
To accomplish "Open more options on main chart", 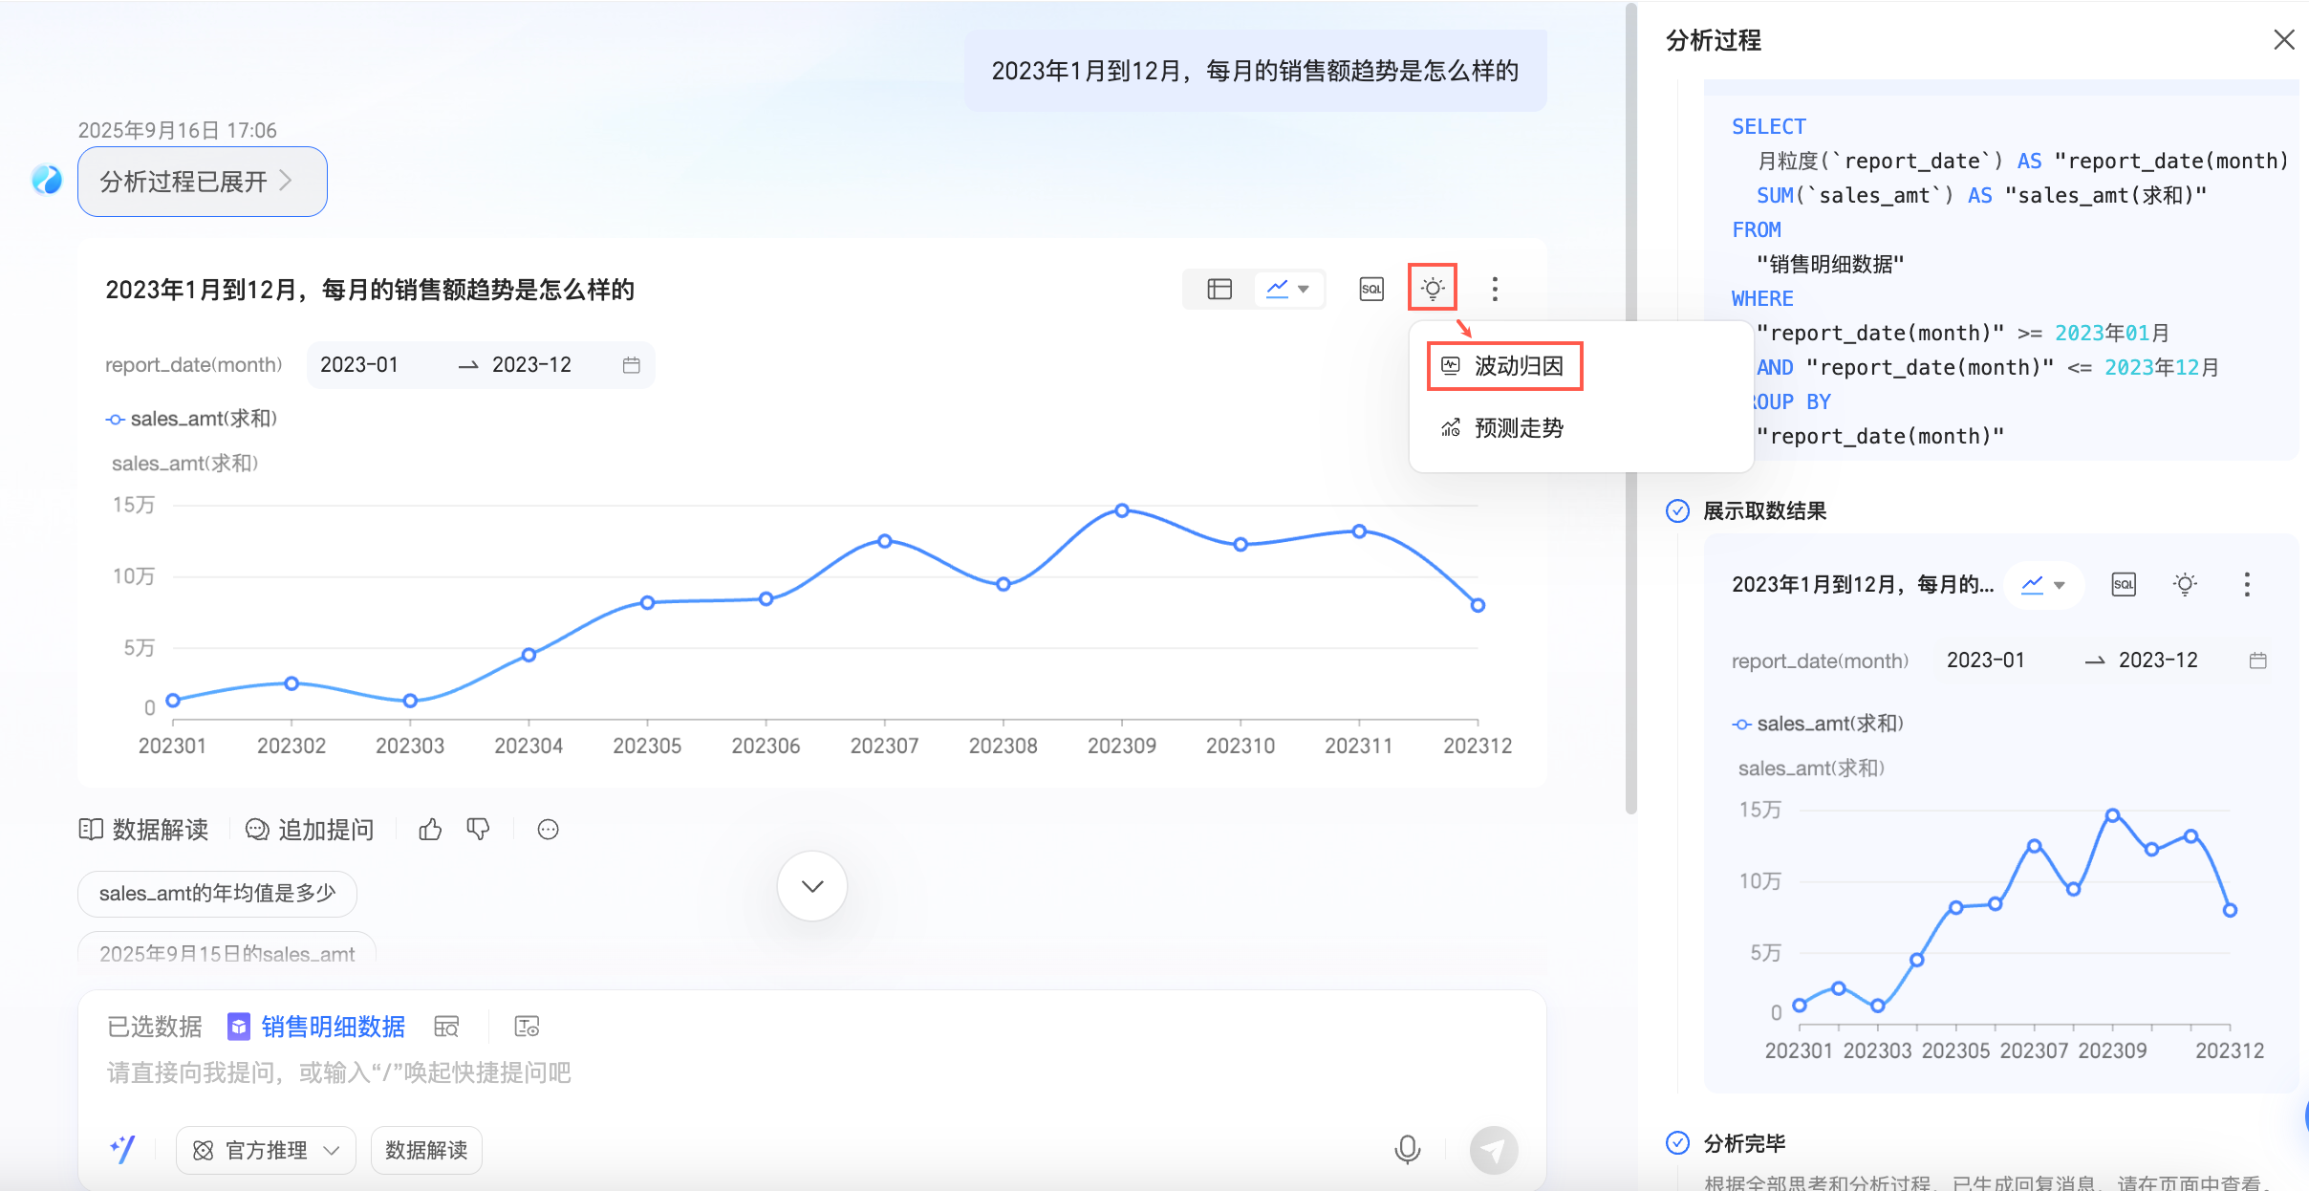I will coord(1495,289).
